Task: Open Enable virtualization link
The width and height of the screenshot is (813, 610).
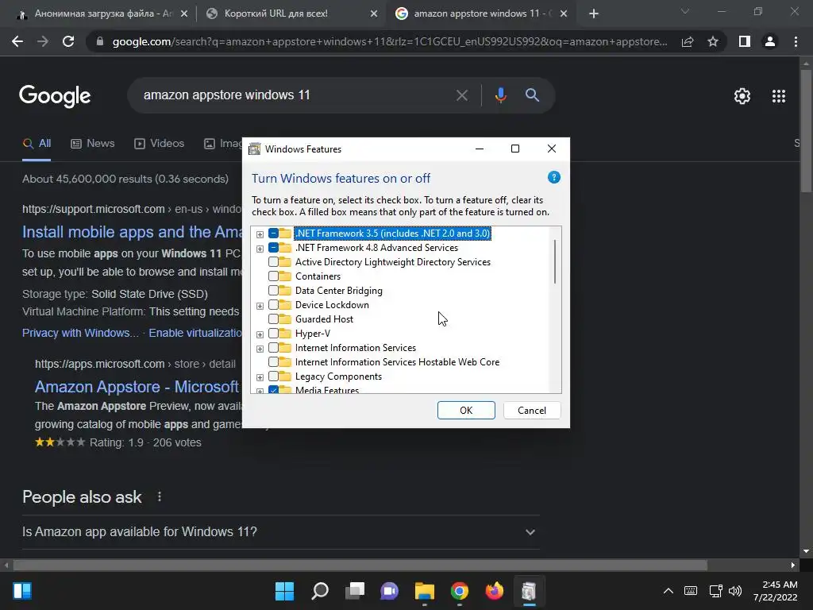Action: point(195,333)
